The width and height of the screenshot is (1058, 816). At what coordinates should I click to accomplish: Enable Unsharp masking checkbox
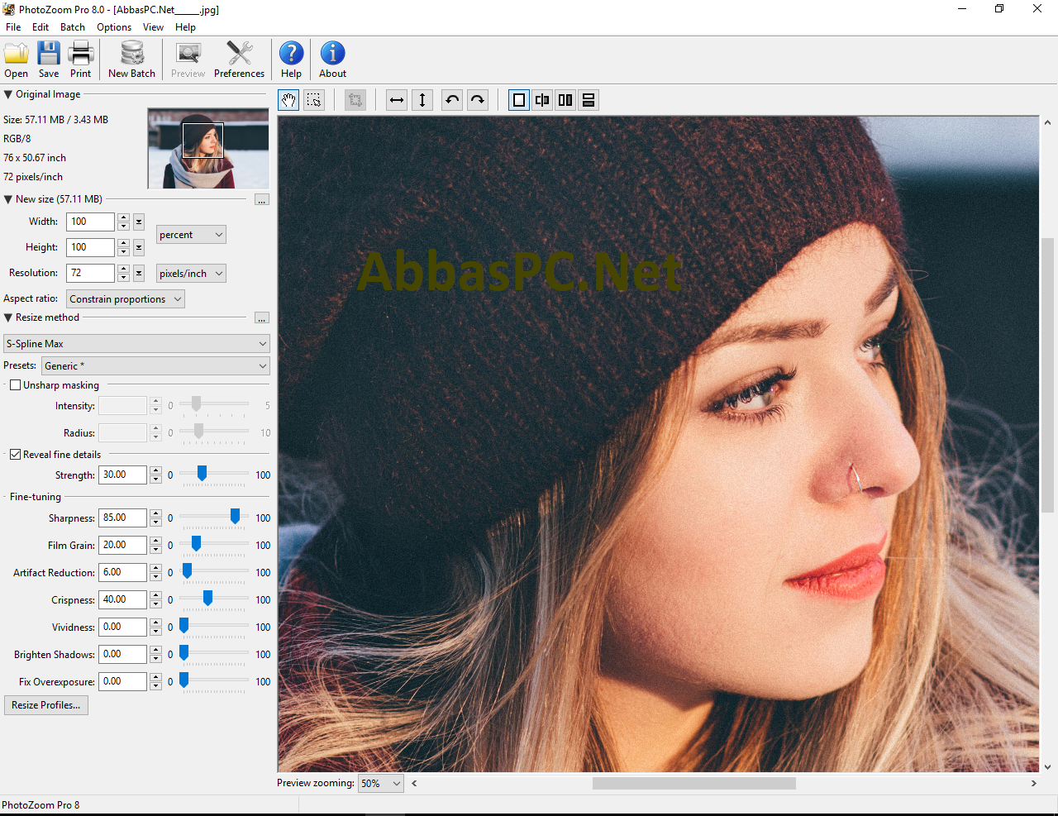pyautogui.click(x=15, y=385)
